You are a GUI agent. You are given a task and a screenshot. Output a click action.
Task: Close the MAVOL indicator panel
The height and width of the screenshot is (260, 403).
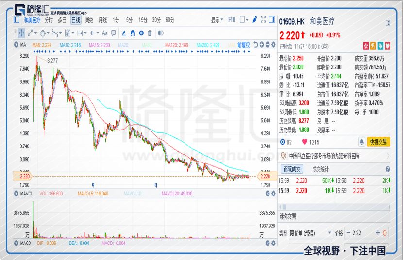pyautogui.click(x=268, y=194)
